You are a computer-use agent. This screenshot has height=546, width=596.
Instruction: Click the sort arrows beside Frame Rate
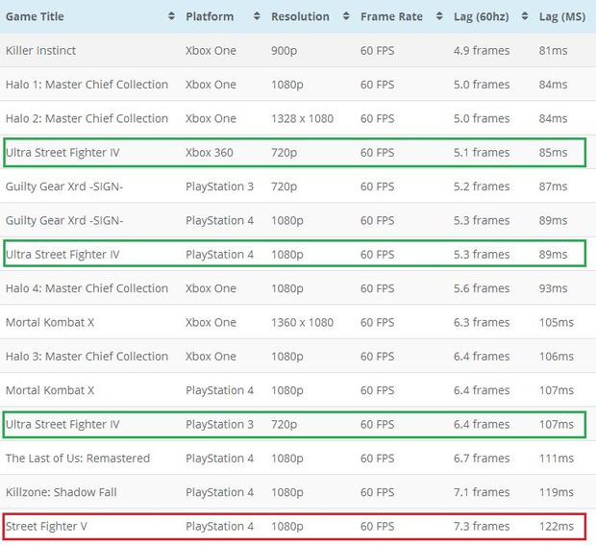[439, 16]
